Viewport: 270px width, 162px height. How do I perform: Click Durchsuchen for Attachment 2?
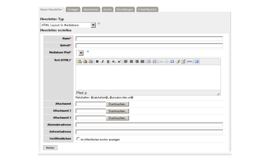point(117,111)
